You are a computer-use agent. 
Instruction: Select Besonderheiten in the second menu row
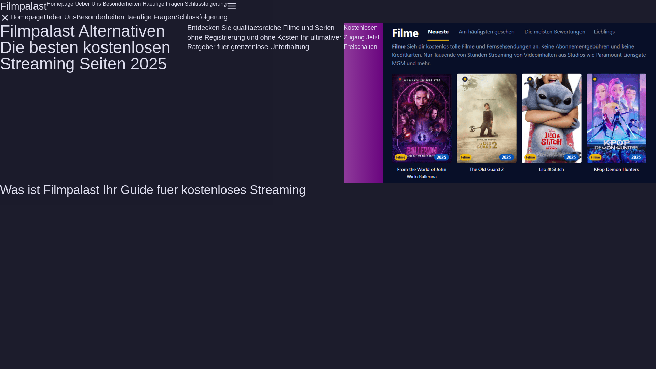pos(100,17)
